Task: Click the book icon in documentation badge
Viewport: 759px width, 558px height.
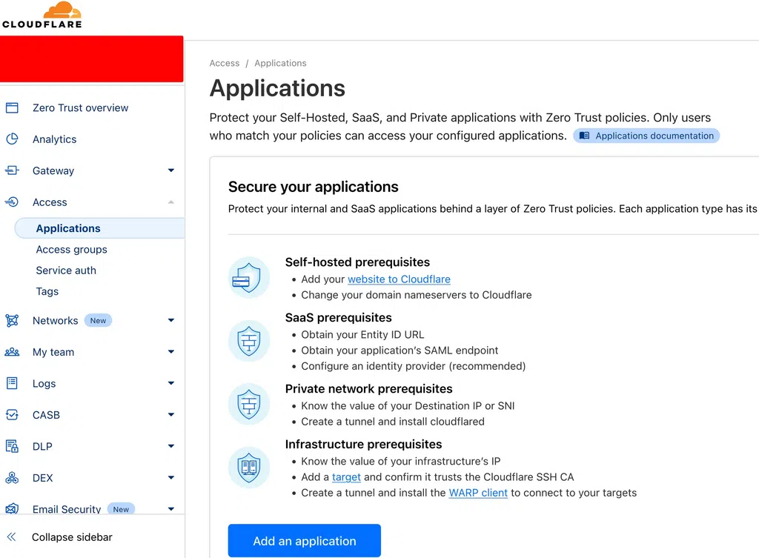Action: [x=584, y=136]
